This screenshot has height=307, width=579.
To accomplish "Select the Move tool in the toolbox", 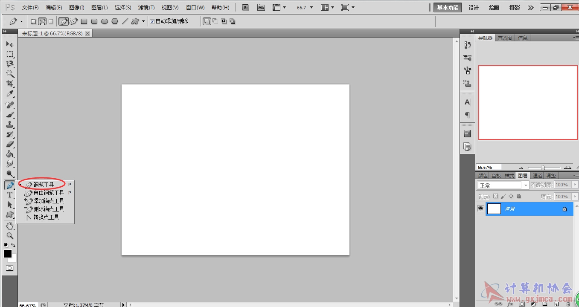I will pyautogui.click(x=10, y=44).
